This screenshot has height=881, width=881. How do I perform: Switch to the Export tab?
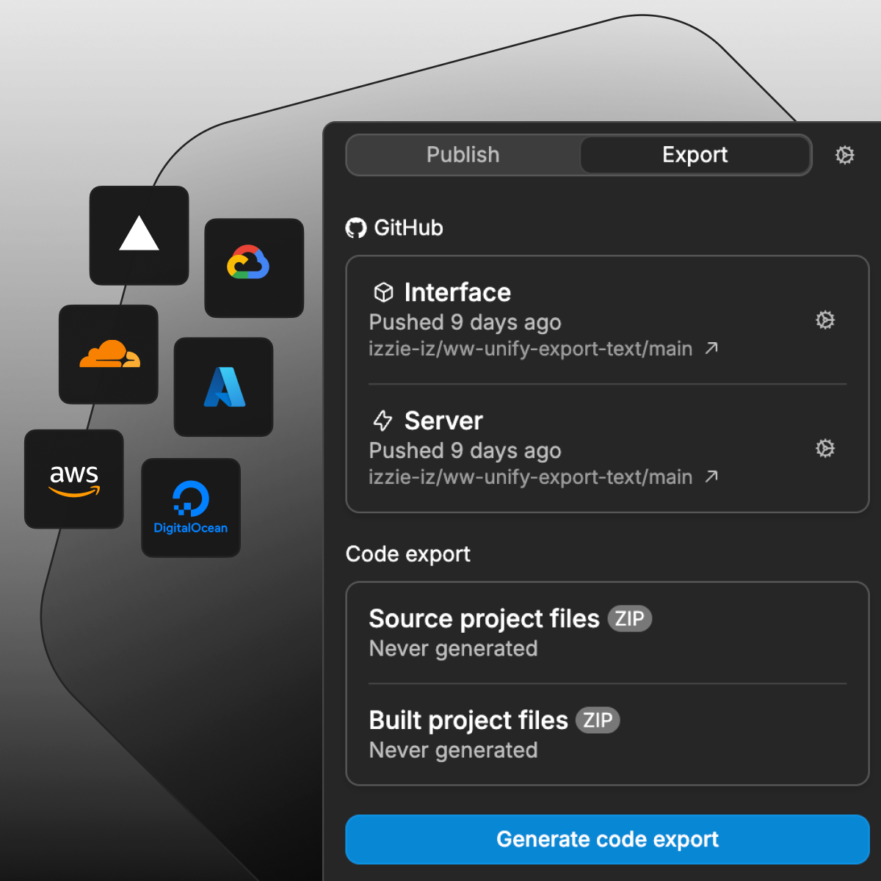695,155
